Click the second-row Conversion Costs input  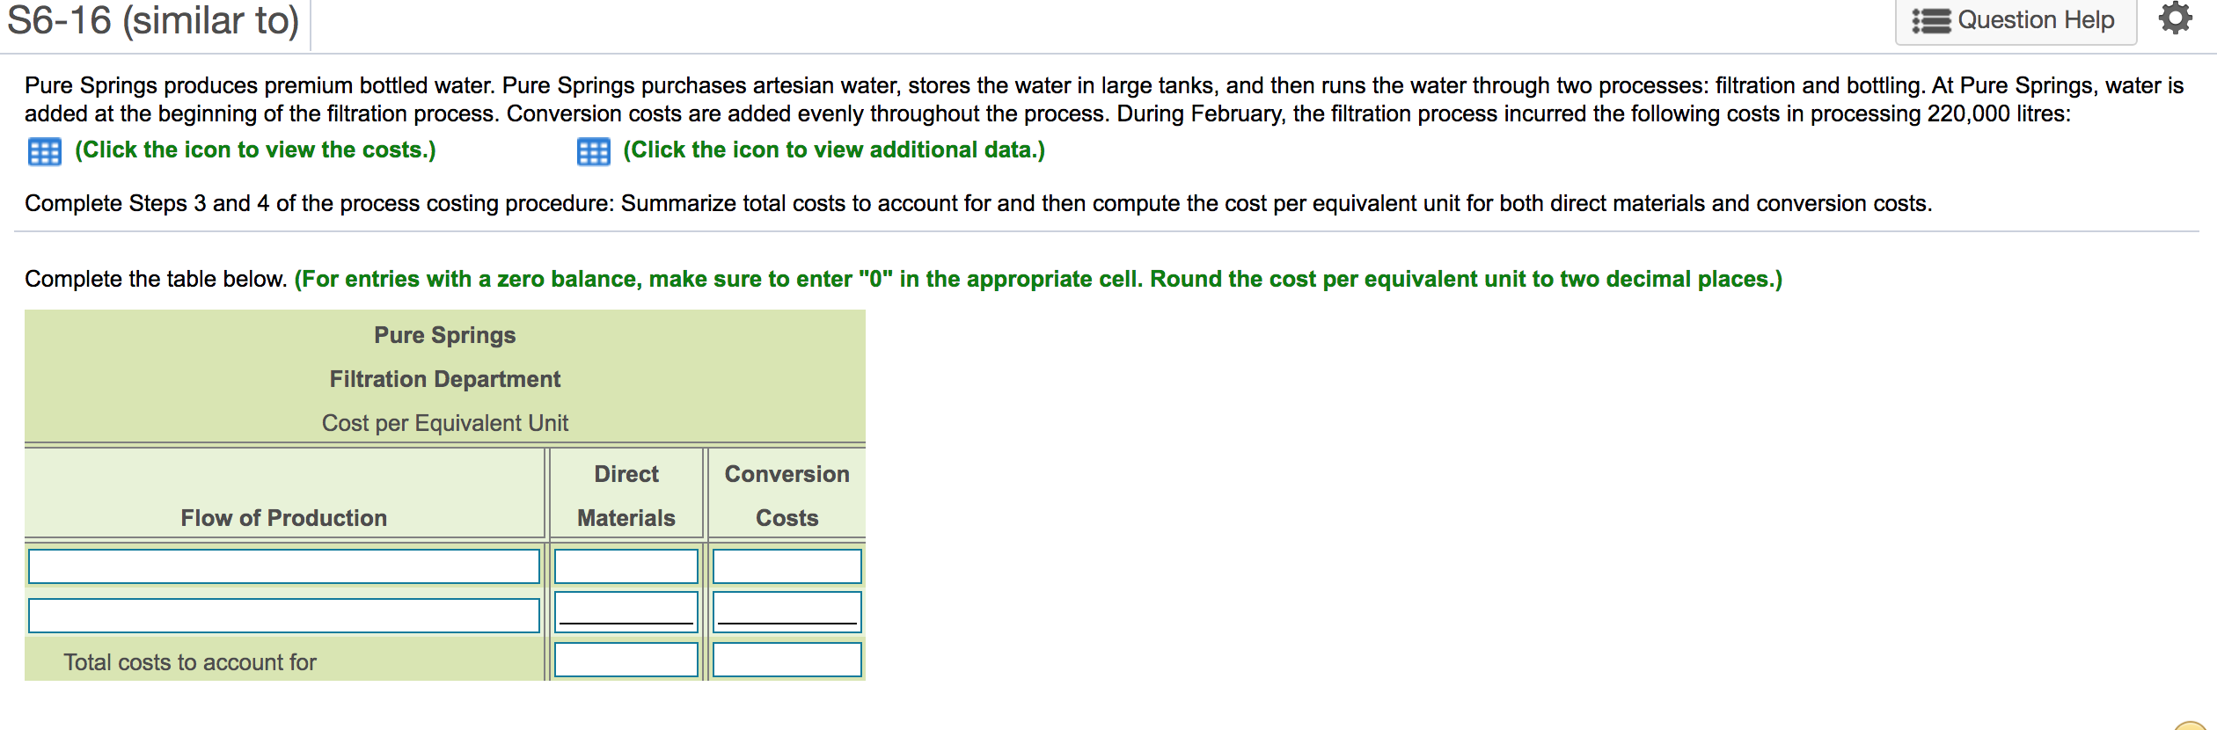tap(787, 610)
